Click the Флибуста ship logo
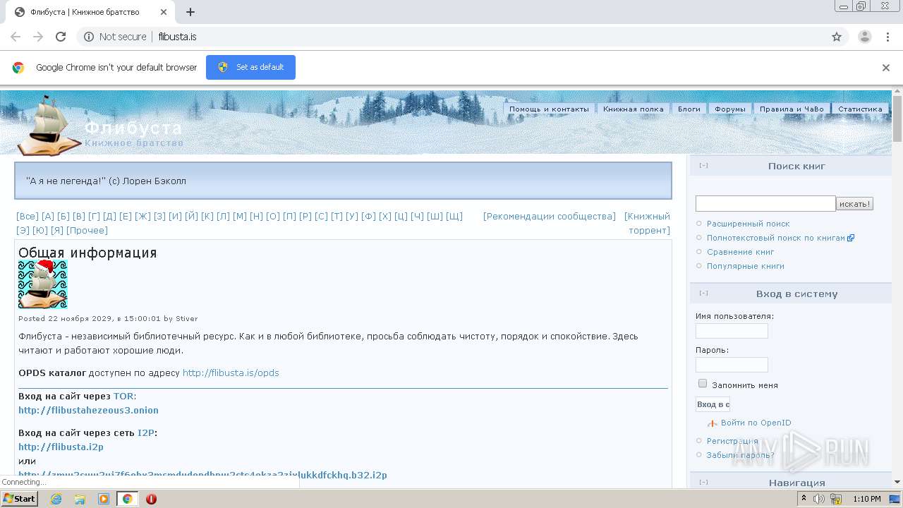The width and height of the screenshot is (903, 508). coord(49,125)
